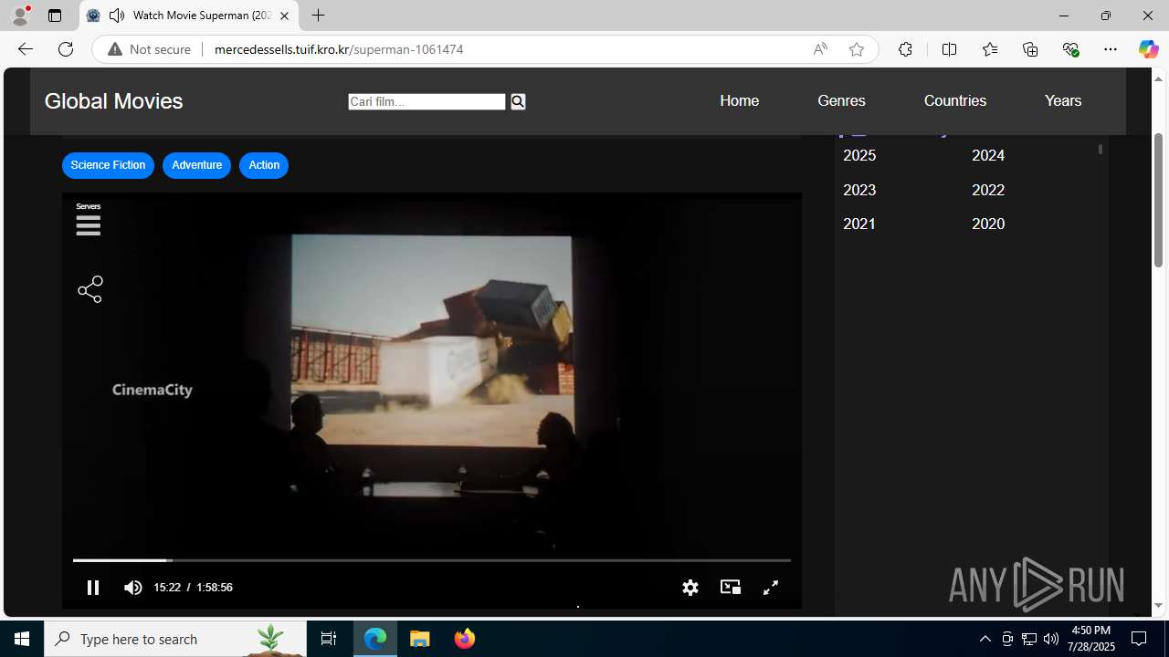
Task: Open browser Collections
Action: [1030, 49]
